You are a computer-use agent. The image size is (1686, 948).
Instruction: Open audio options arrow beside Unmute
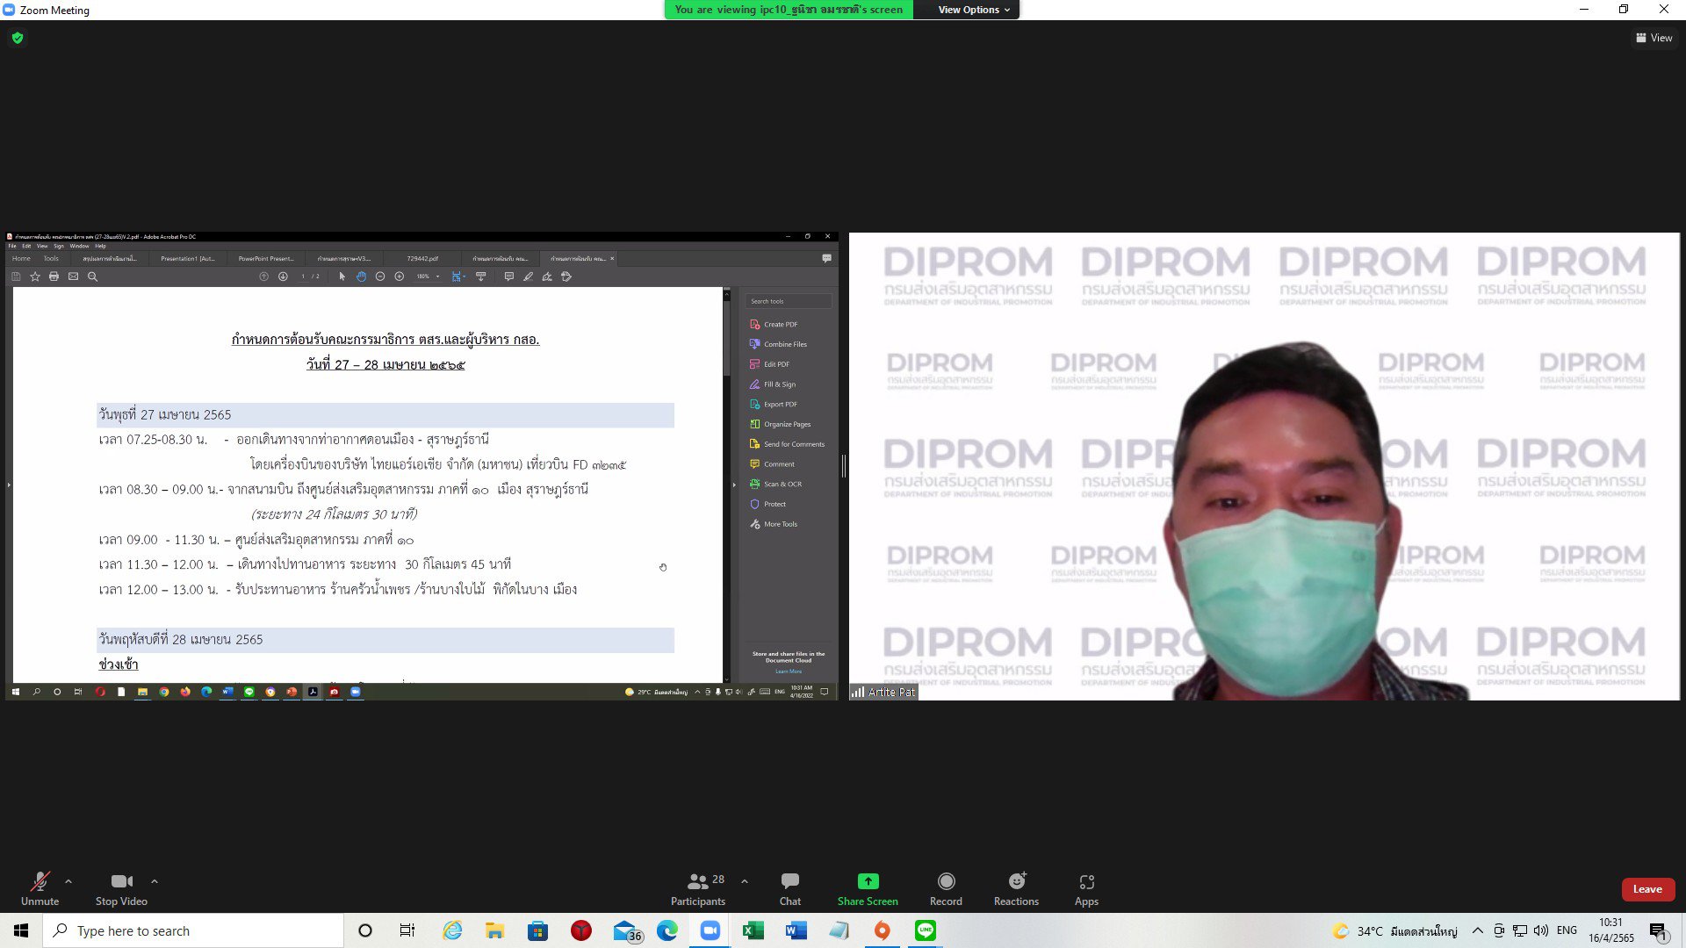(68, 881)
